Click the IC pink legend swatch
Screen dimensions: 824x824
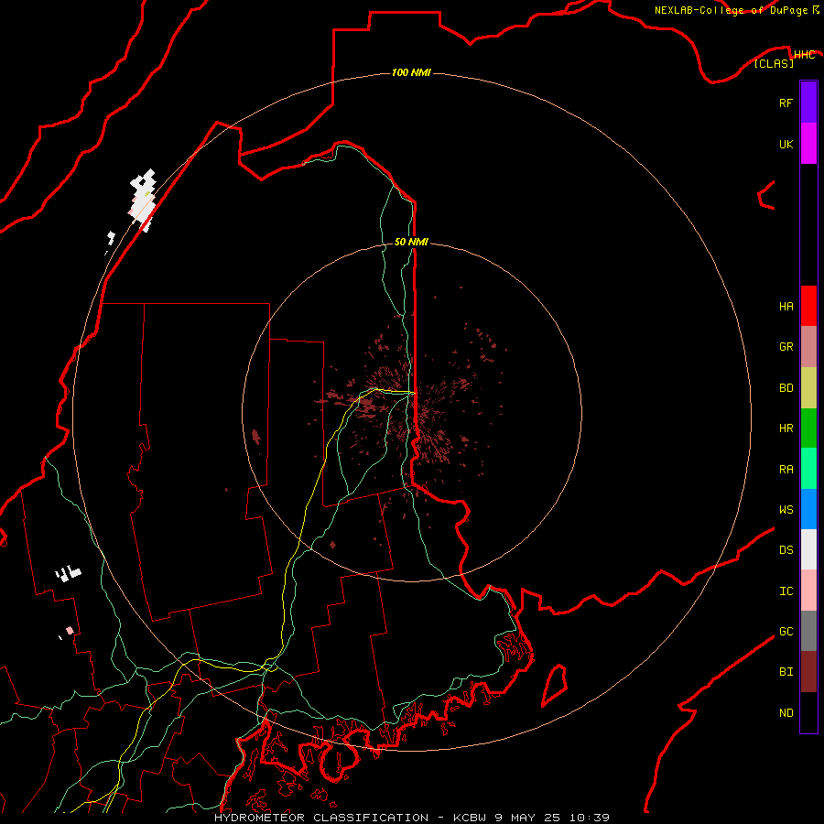pyautogui.click(x=808, y=591)
